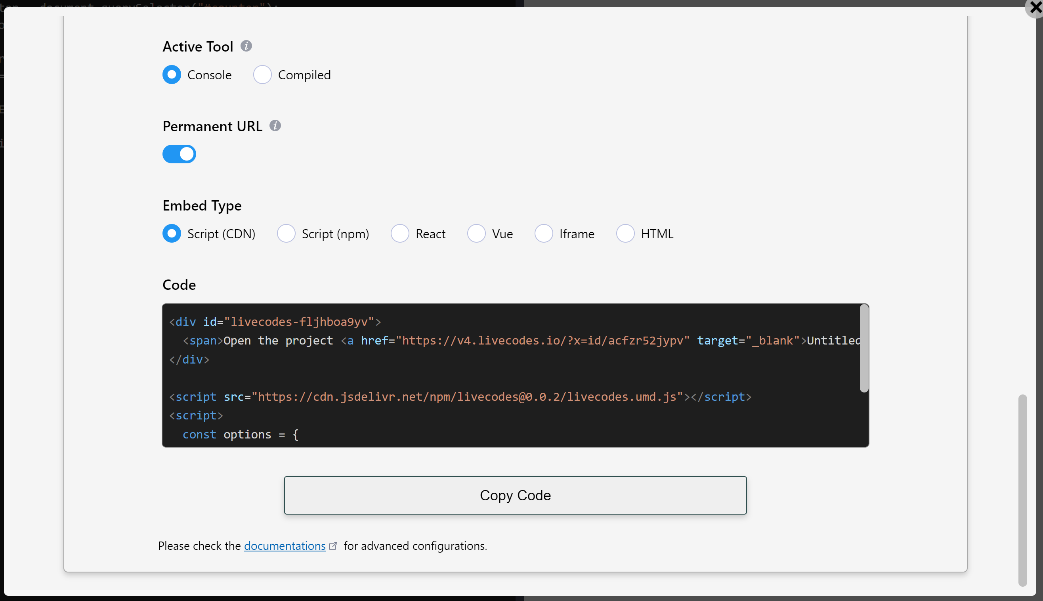Screen dimensions: 1043x601
Task: Open the documentation link
Action: pos(284,545)
